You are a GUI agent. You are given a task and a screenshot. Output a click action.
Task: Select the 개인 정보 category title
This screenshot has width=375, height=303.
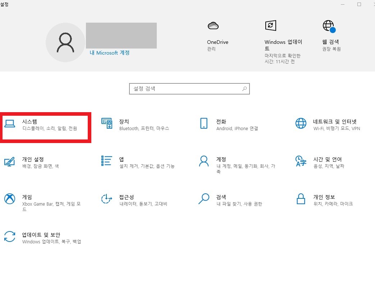coord(324,197)
